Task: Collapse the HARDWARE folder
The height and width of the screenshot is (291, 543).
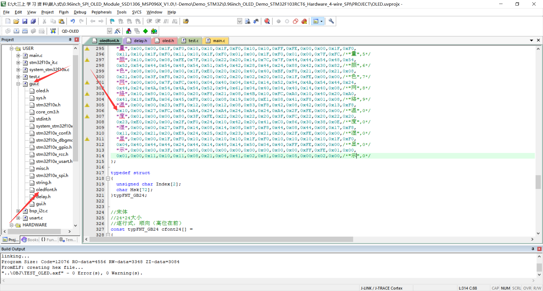Action: tap(12, 225)
